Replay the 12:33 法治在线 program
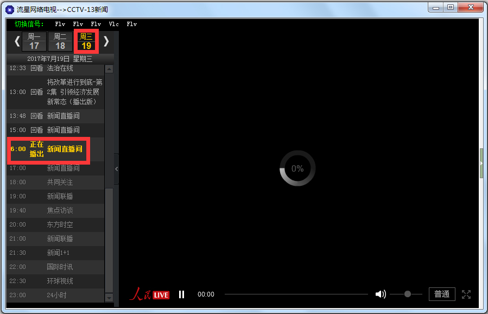 36,68
